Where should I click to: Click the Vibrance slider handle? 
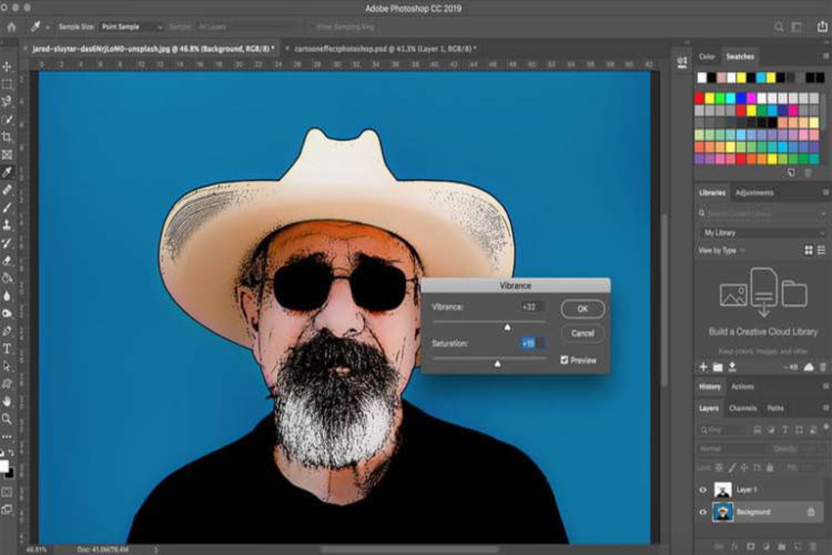pos(507,327)
